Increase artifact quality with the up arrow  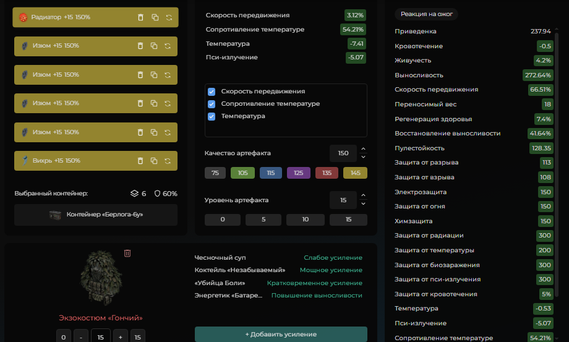pyautogui.click(x=363, y=149)
